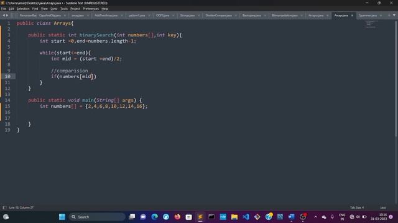Open the battery tray icon
Image resolution: width=398 pixels, height=223 pixels.
coord(364,217)
